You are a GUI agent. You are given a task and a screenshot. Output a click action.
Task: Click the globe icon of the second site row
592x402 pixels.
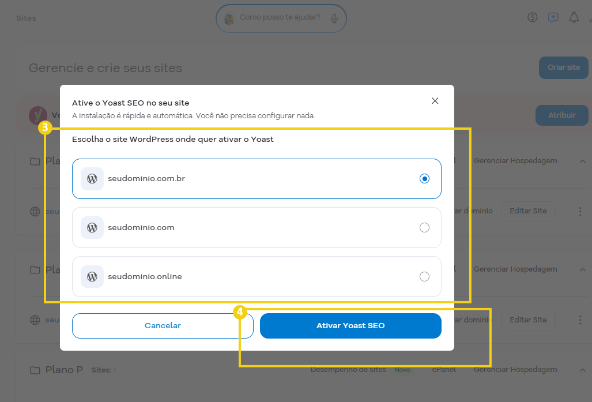point(35,320)
